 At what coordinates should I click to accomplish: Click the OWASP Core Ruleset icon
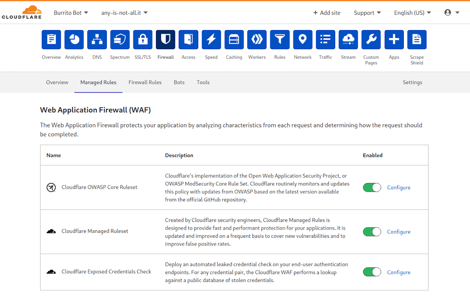pyautogui.click(x=51, y=188)
